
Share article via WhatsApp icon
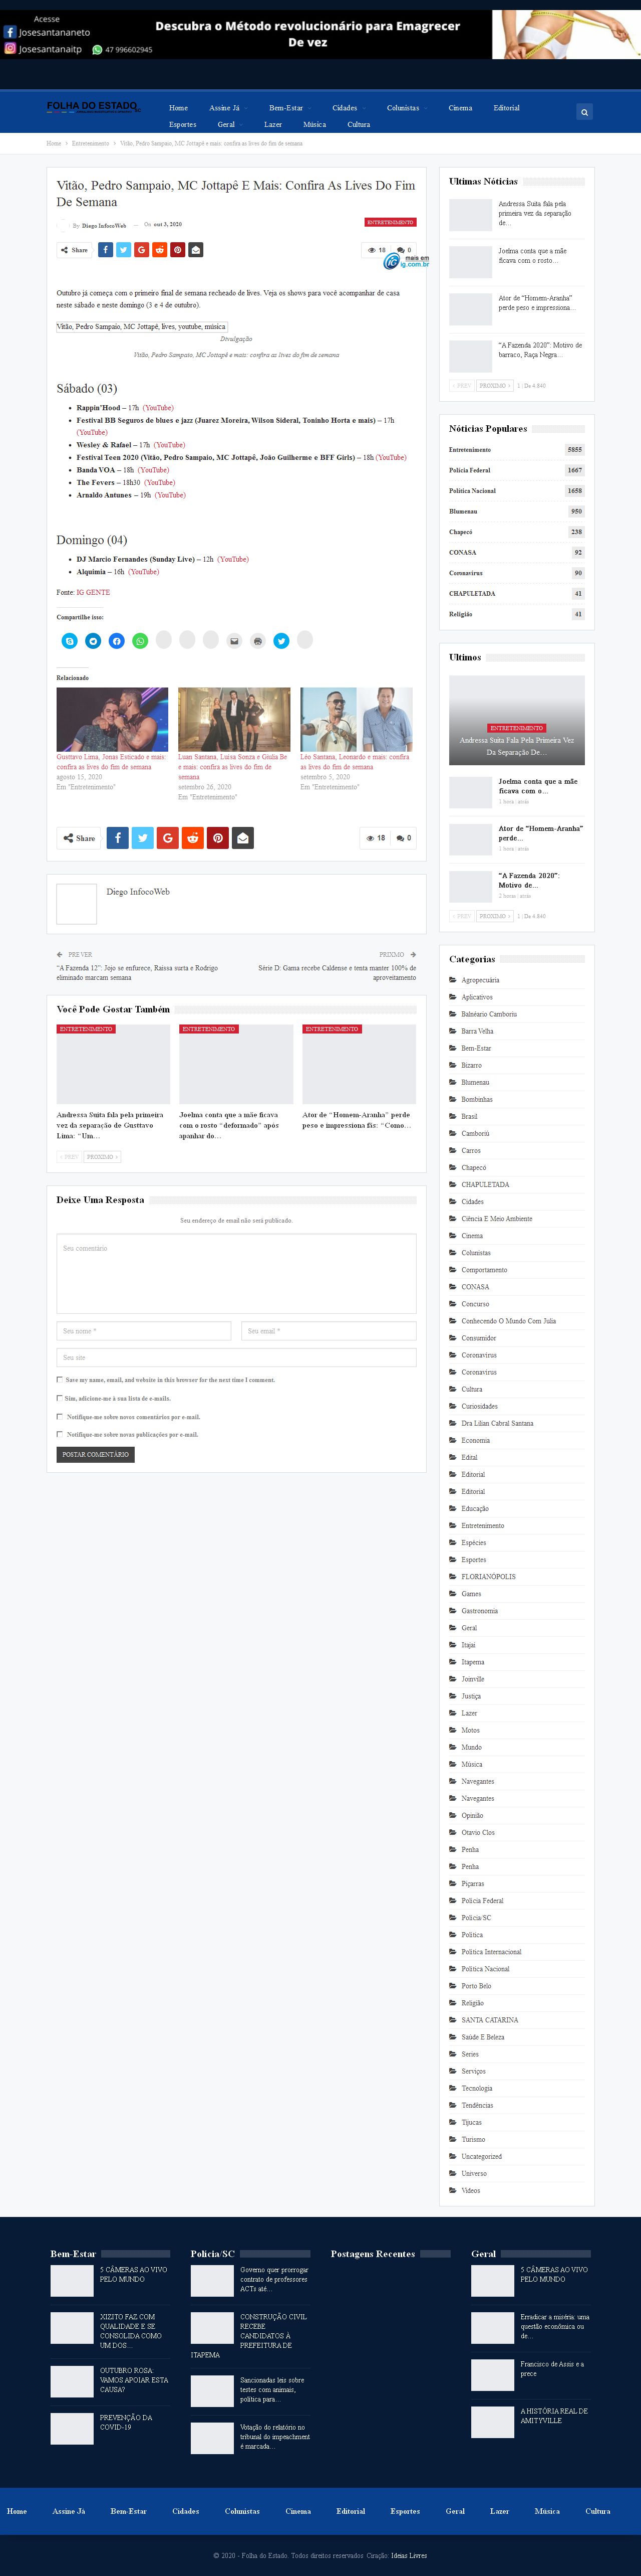(140, 641)
